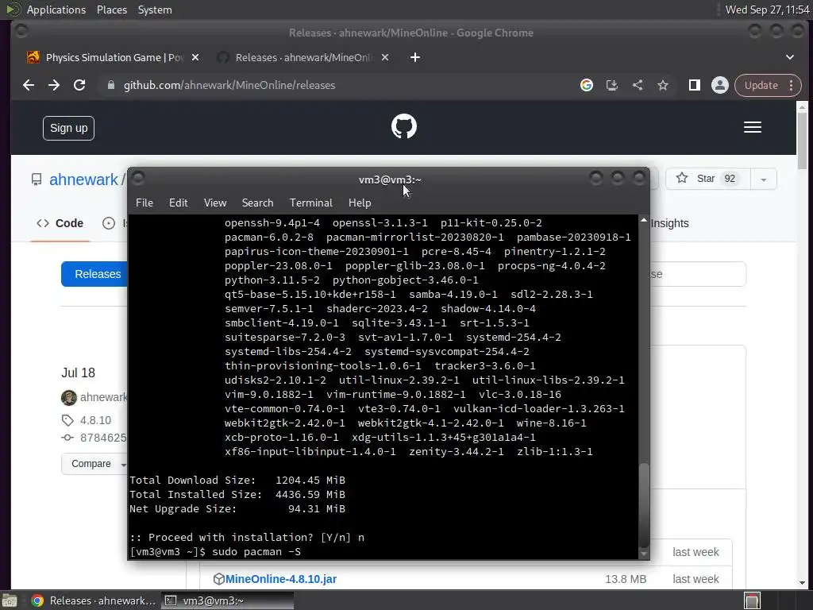The height and width of the screenshot is (610, 813).
Task: Click the clock Wed Sep 27
Action: 768,10
